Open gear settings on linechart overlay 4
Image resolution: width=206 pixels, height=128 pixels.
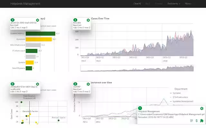tap(88, 20)
